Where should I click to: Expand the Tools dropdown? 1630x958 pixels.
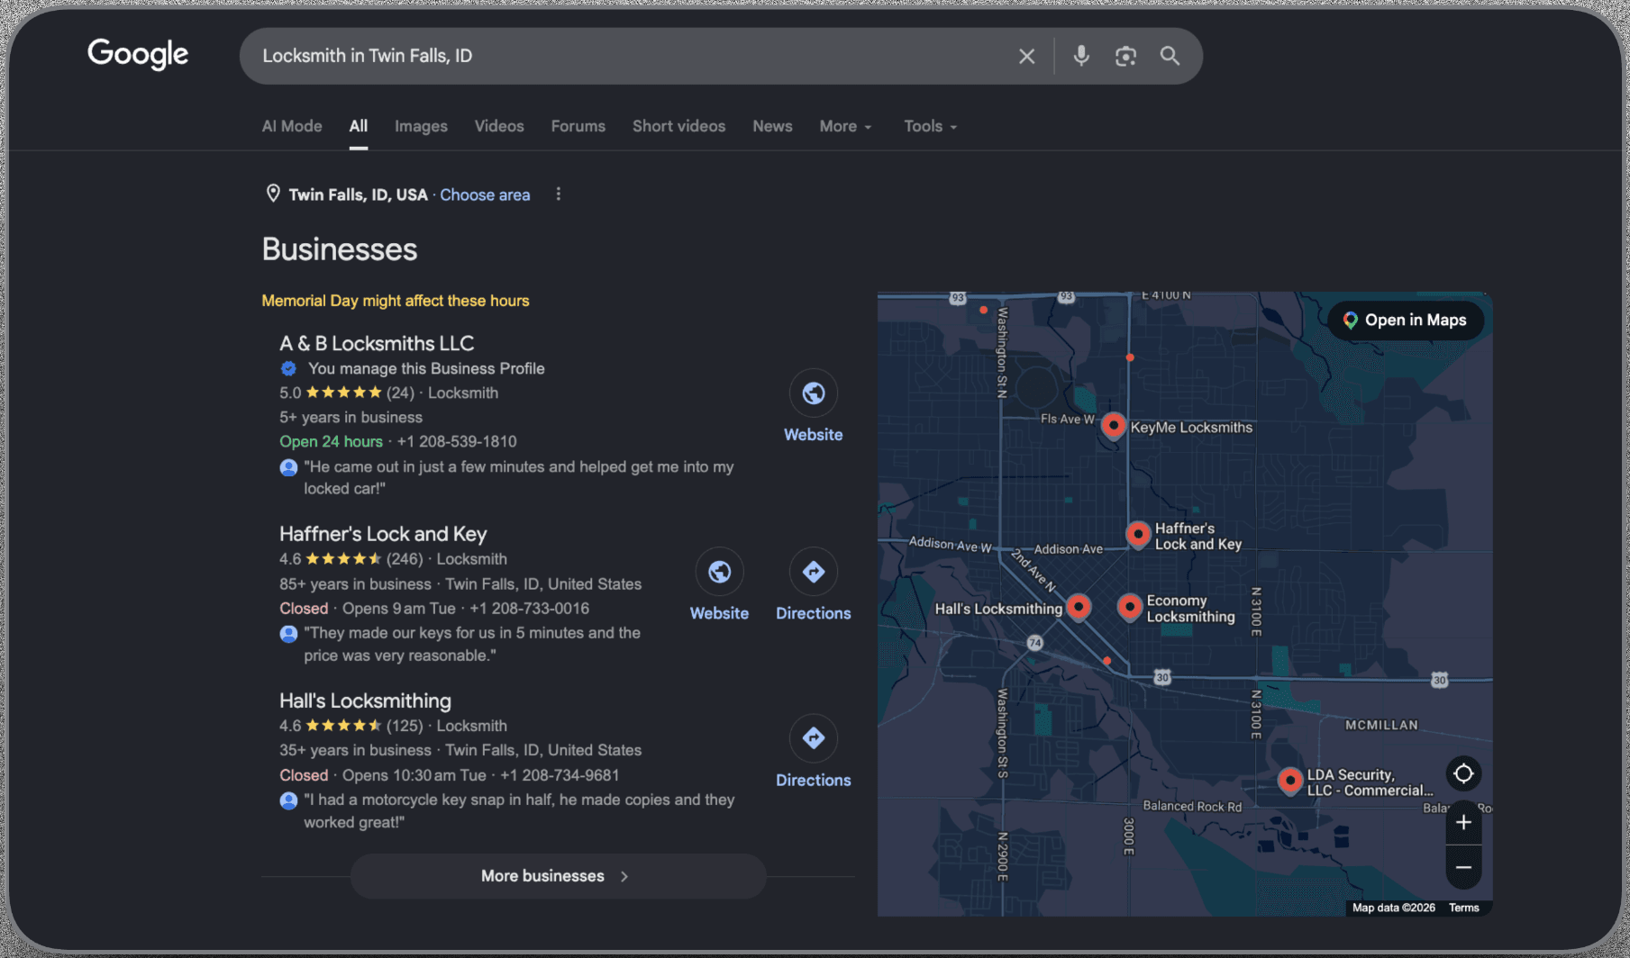(x=930, y=126)
